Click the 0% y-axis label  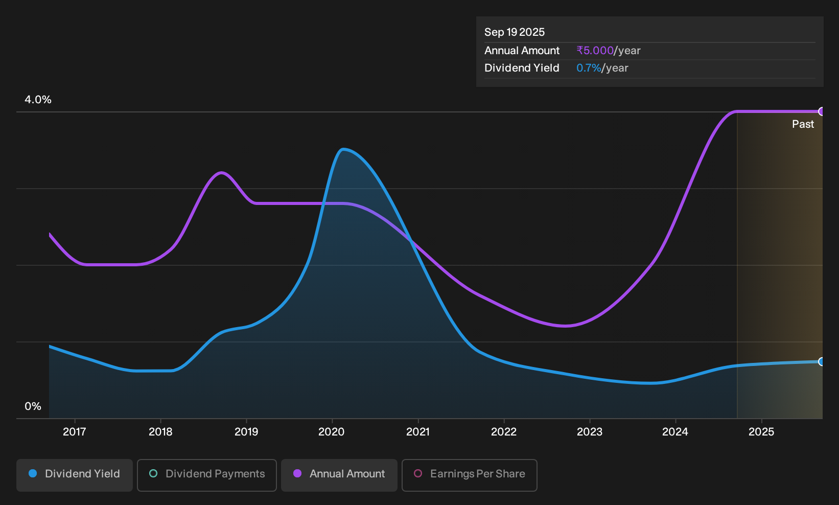[x=33, y=406]
